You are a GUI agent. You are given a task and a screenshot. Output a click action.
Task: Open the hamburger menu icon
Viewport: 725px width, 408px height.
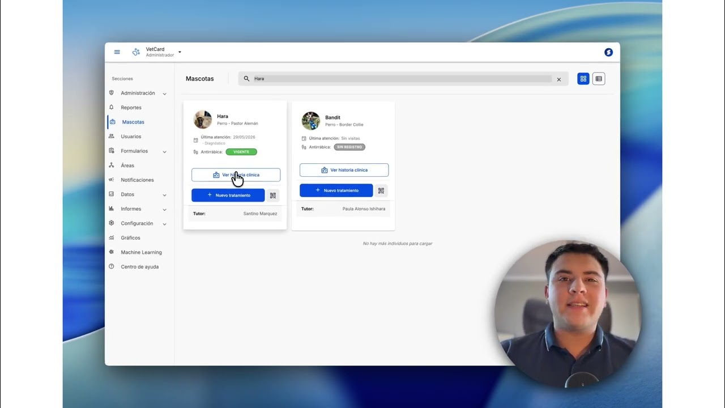[117, 52]
